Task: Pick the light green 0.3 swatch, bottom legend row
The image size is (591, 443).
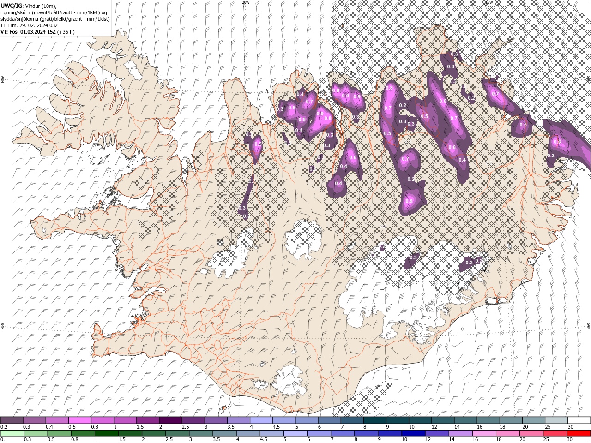Action: (36, 433)
